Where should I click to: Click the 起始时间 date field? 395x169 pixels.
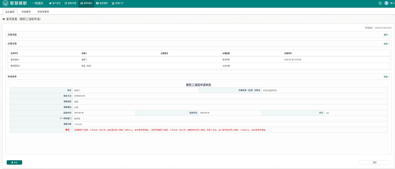[104, 113]
